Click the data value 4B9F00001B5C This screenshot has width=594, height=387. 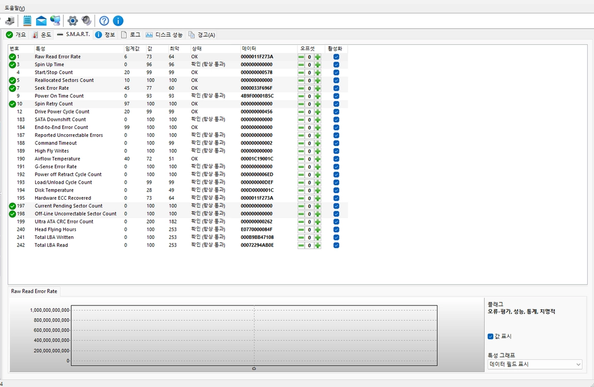(257, 96)
